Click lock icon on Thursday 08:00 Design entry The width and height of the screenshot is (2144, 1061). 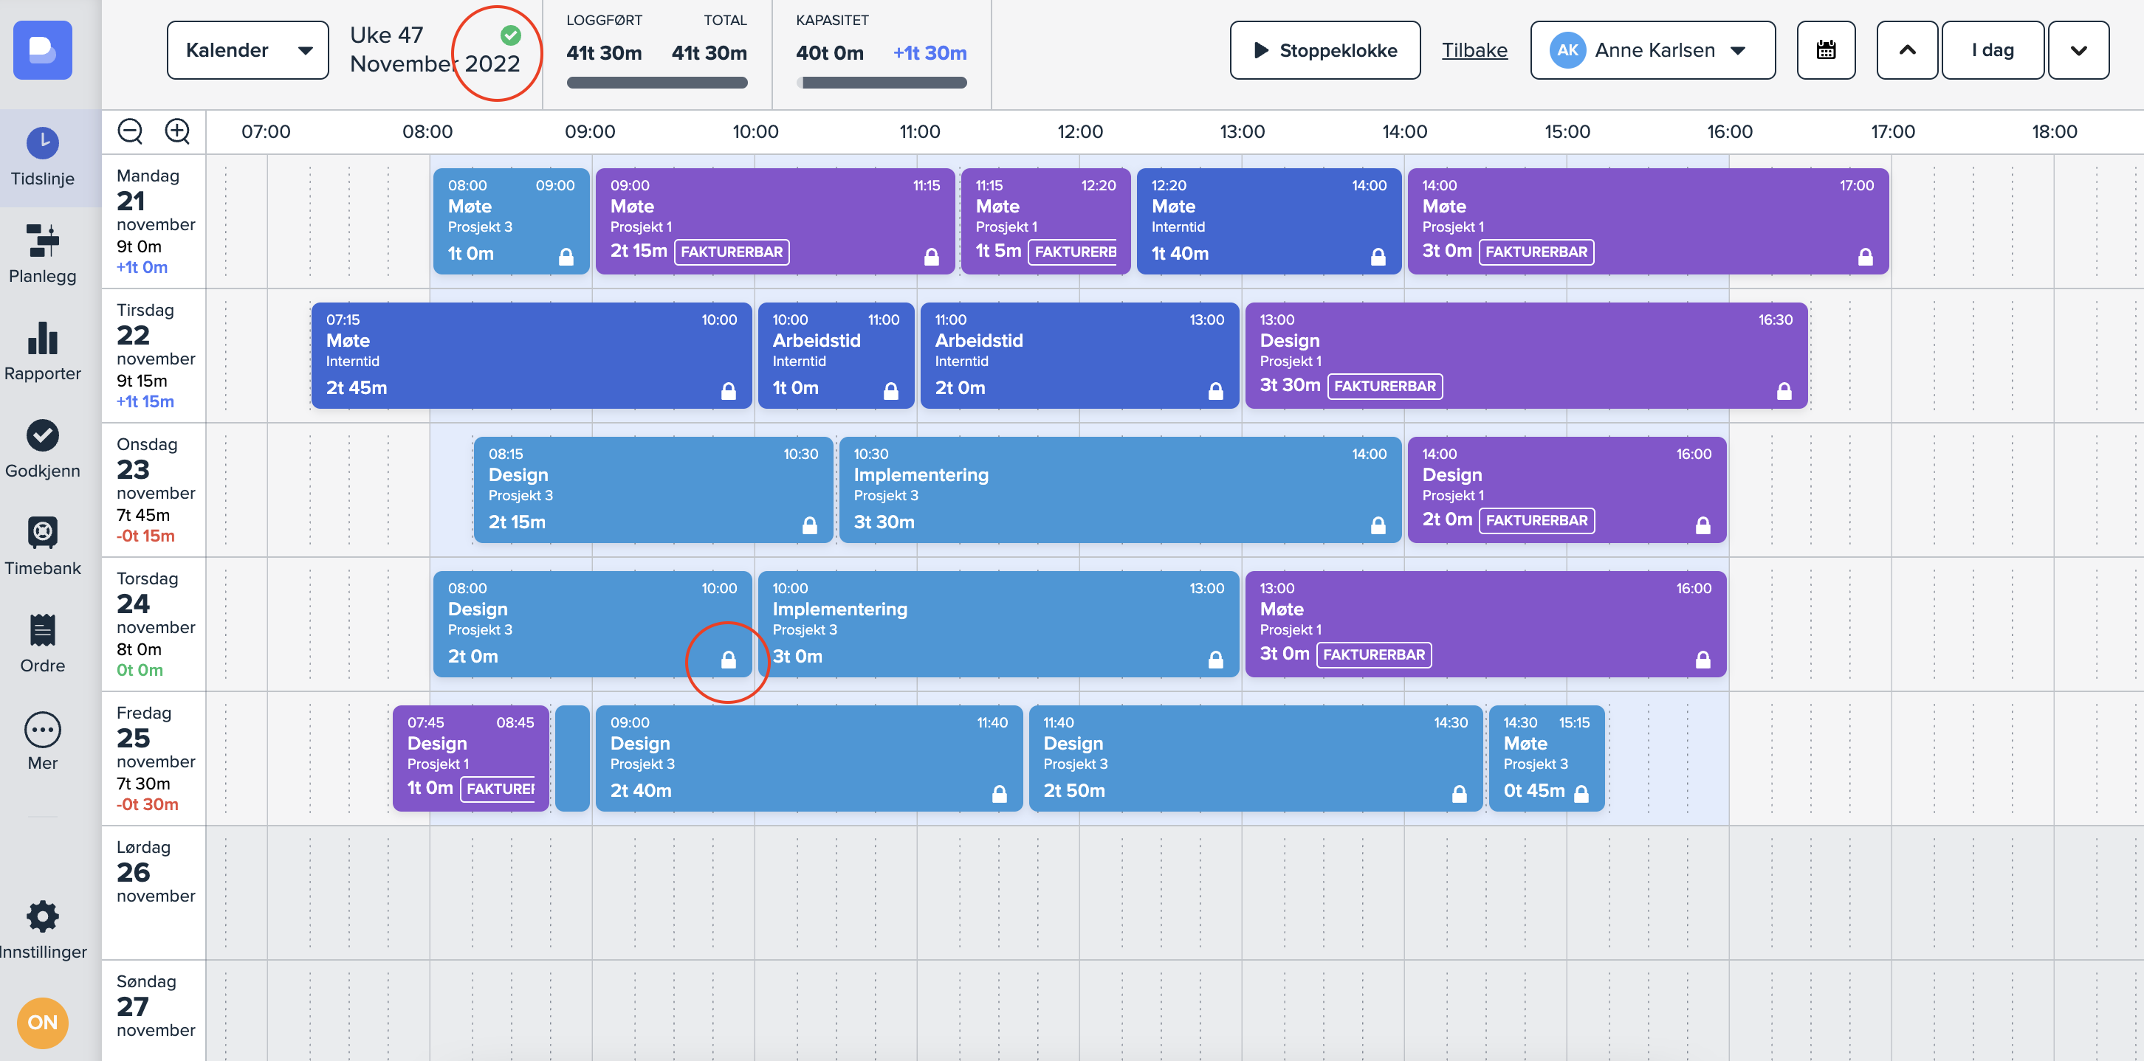click(x=728, y=660)
